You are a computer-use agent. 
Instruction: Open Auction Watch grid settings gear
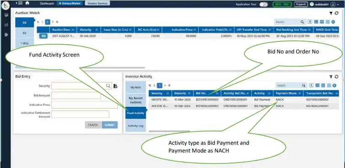point(333,22)
